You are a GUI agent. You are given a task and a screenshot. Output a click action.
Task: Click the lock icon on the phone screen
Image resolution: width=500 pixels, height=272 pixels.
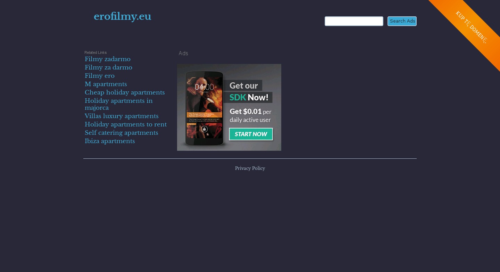pos(204,129)
